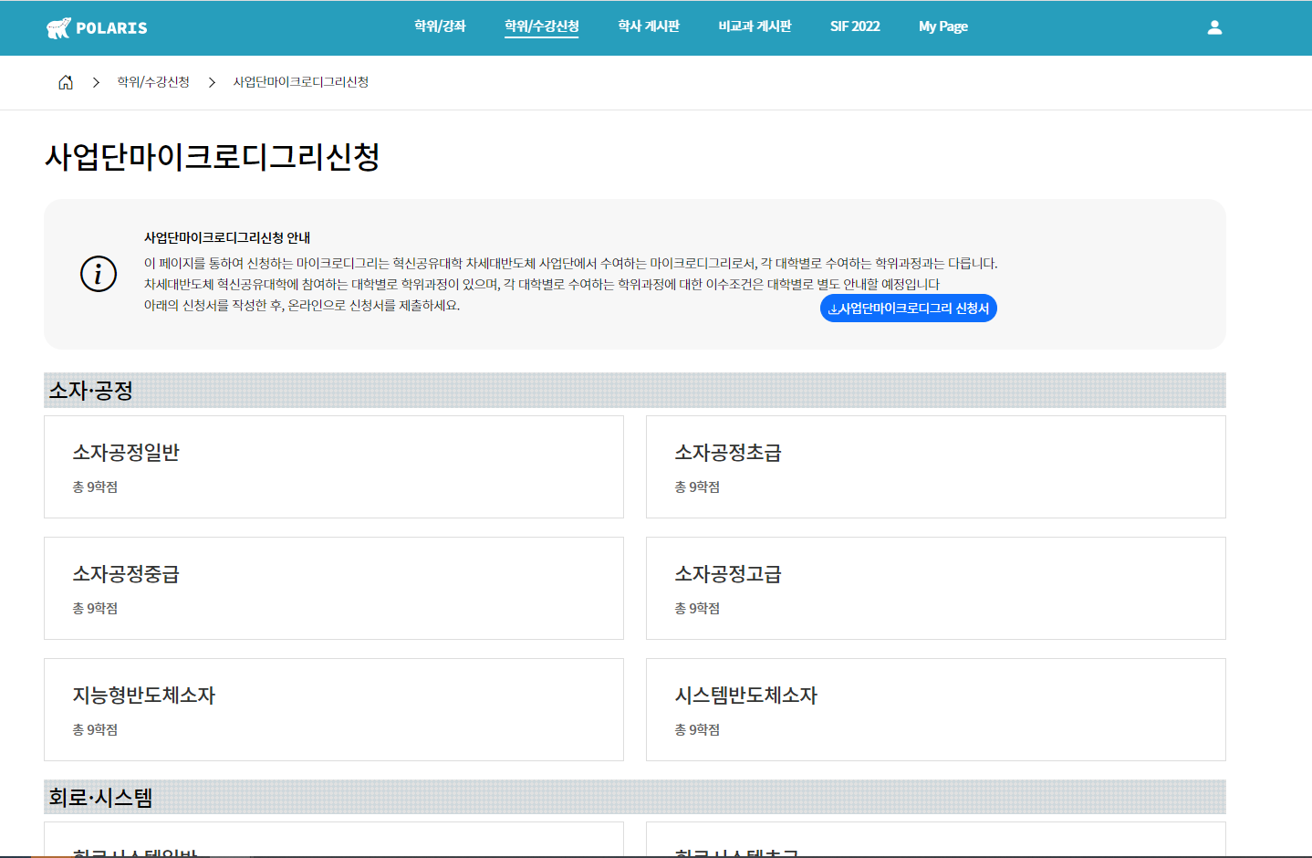The height and width of the screenshot is (858, 1312).
Task: Click the 회로·시스템 section header
Action: click(x=100, y=797)
